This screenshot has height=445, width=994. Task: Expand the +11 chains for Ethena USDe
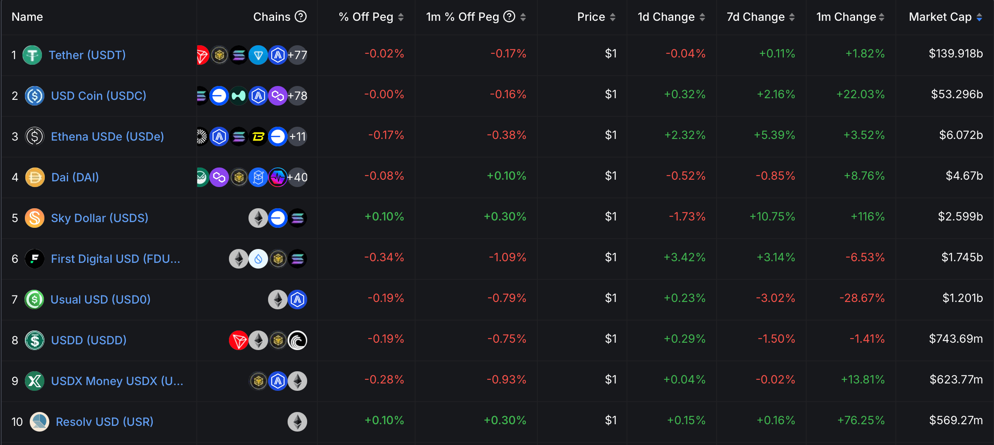(297, 137)
